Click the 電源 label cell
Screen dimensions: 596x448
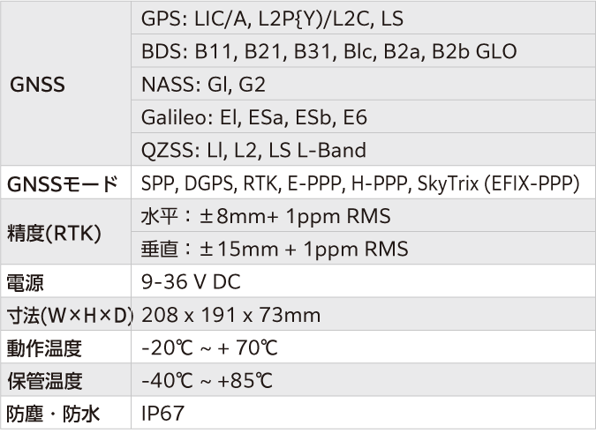coord(26,283)
